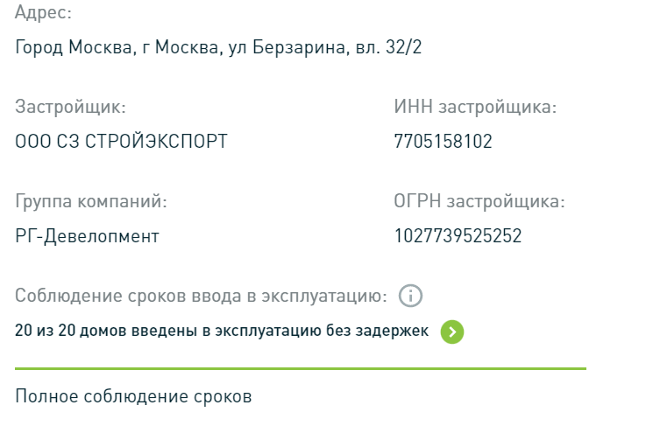Screen dimensions: 653x433
Task: Select the developer name ООО СЗ СТРОЙЭКСПОРТ
Action: click(x=121, y=142)
